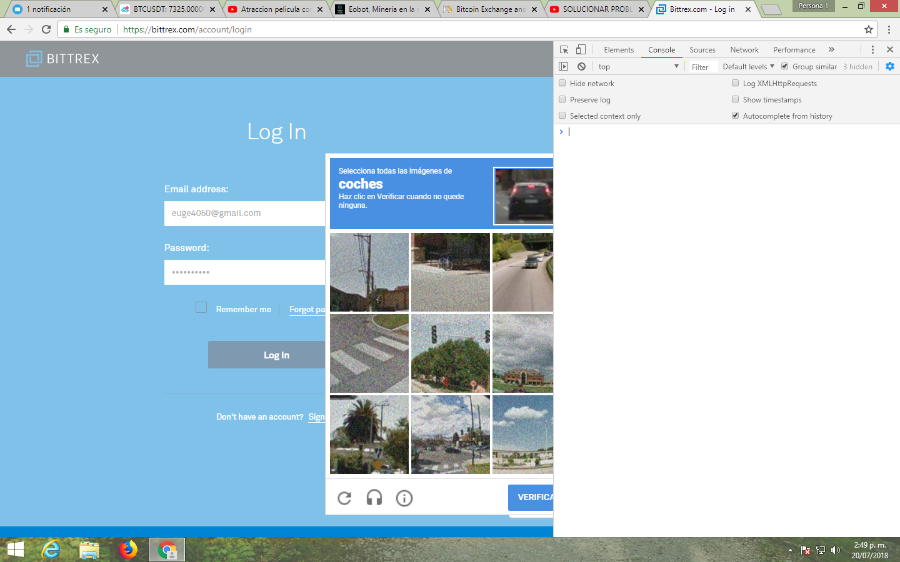The height and width of the screenshot is (562, 900).
Task: Click the Sign up link
Action: (316, 417)
